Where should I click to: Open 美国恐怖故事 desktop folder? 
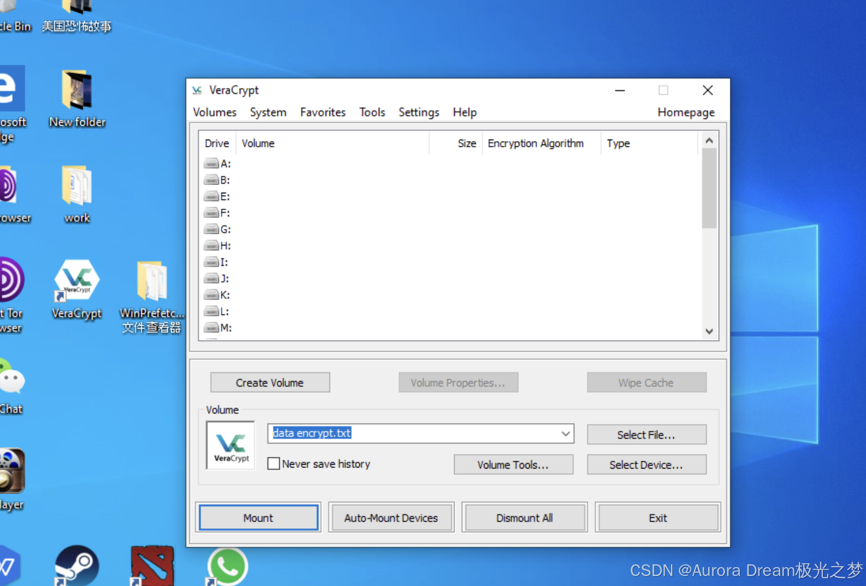[x=77, y=17]
